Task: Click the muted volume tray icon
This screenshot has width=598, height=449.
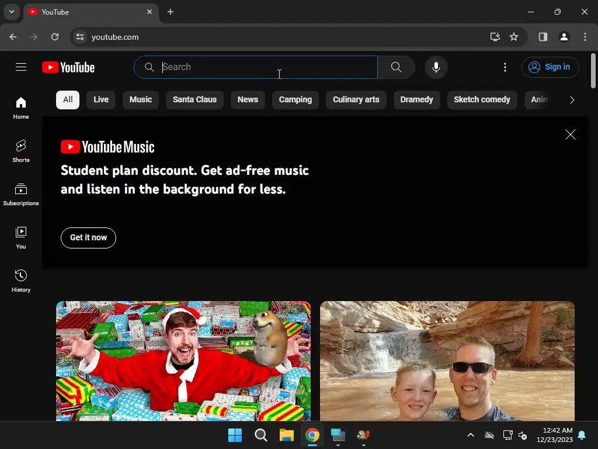Action: (523, 435)
